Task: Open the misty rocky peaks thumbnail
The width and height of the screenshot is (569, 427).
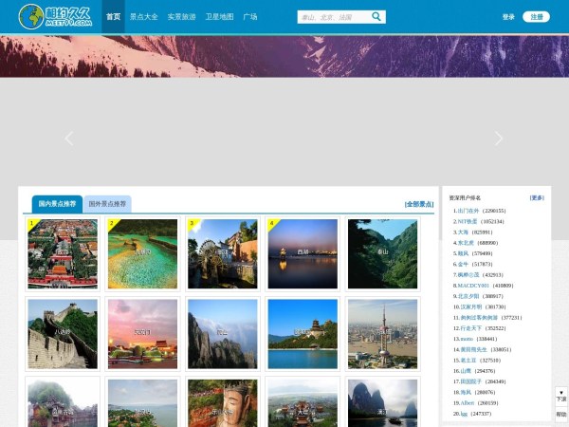Action: 223,334
